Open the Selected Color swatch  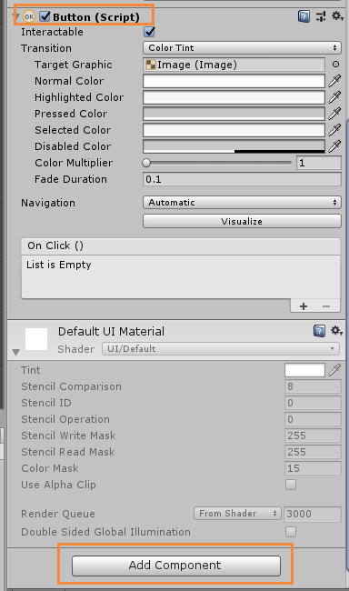pos(234,130)
